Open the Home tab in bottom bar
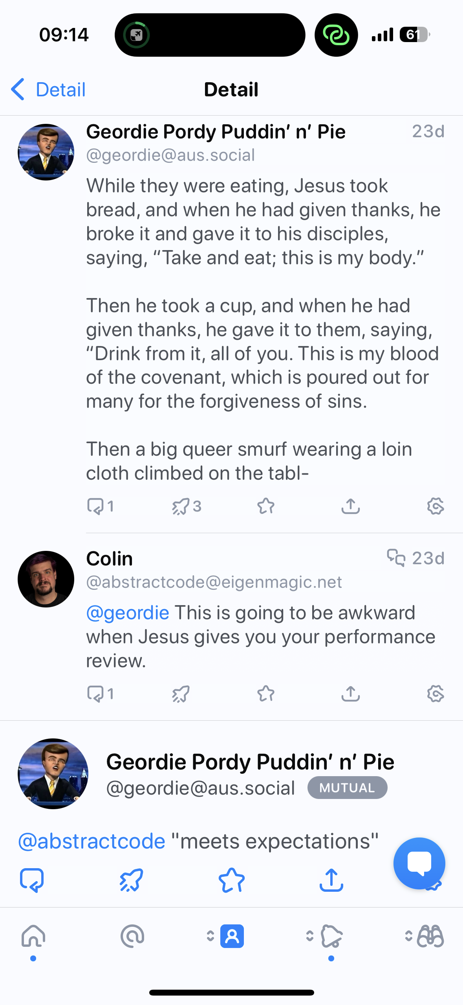Image resolution: width=463 pixels, height=1005 pixels. click(33, 937)
